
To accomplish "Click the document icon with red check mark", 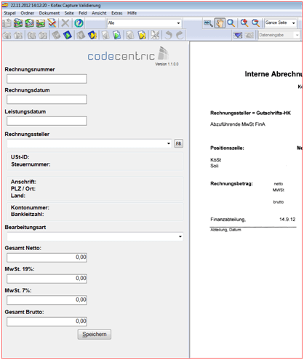I will [x=52, y=23].
